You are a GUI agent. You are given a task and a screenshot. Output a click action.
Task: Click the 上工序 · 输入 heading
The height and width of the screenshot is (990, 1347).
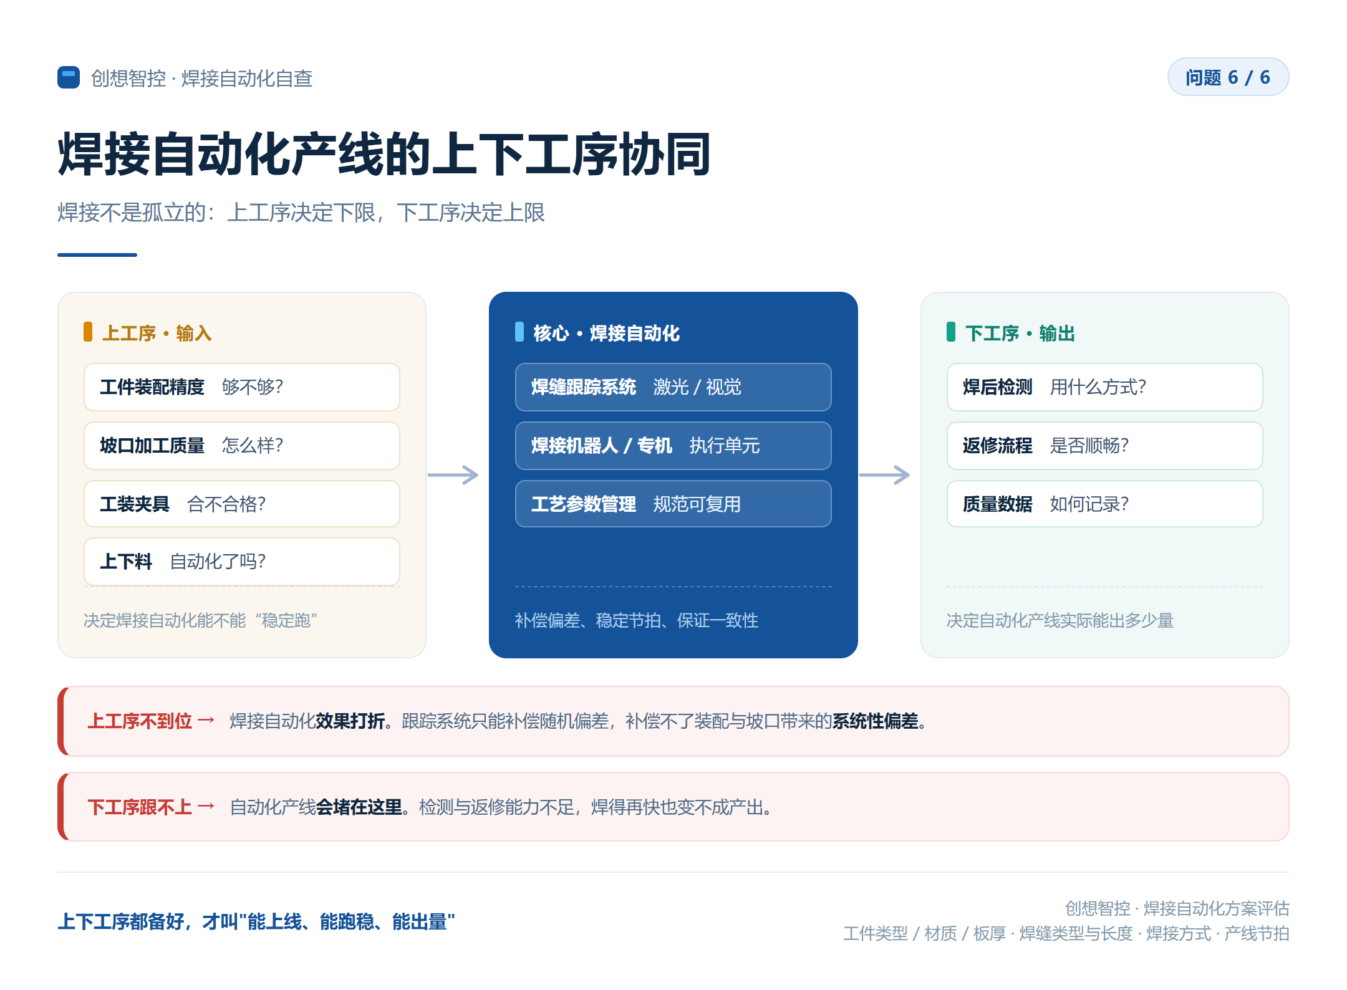coord(157,333)
